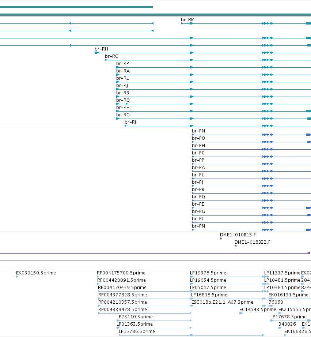
Task: Select the LP10381.5prime EST label
Action: (x=282, y=287)
